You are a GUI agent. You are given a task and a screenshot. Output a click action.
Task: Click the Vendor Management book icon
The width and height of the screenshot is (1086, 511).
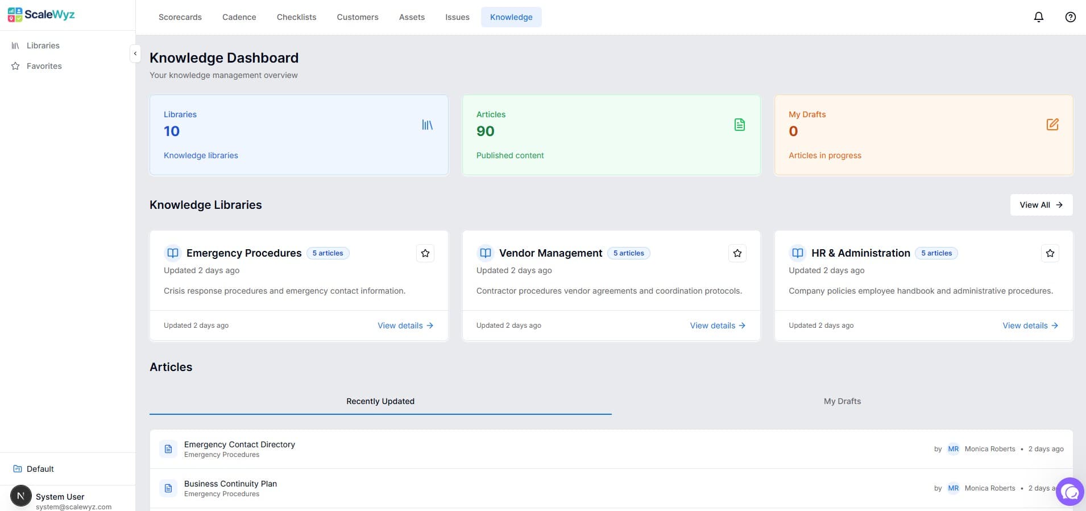pos(485,253)
